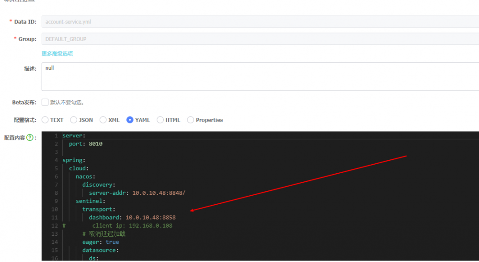The height and width of the screenshot is (262, 479).
Task: Click the 'cloud:' line in editor
Action: (x=79, y=168)
